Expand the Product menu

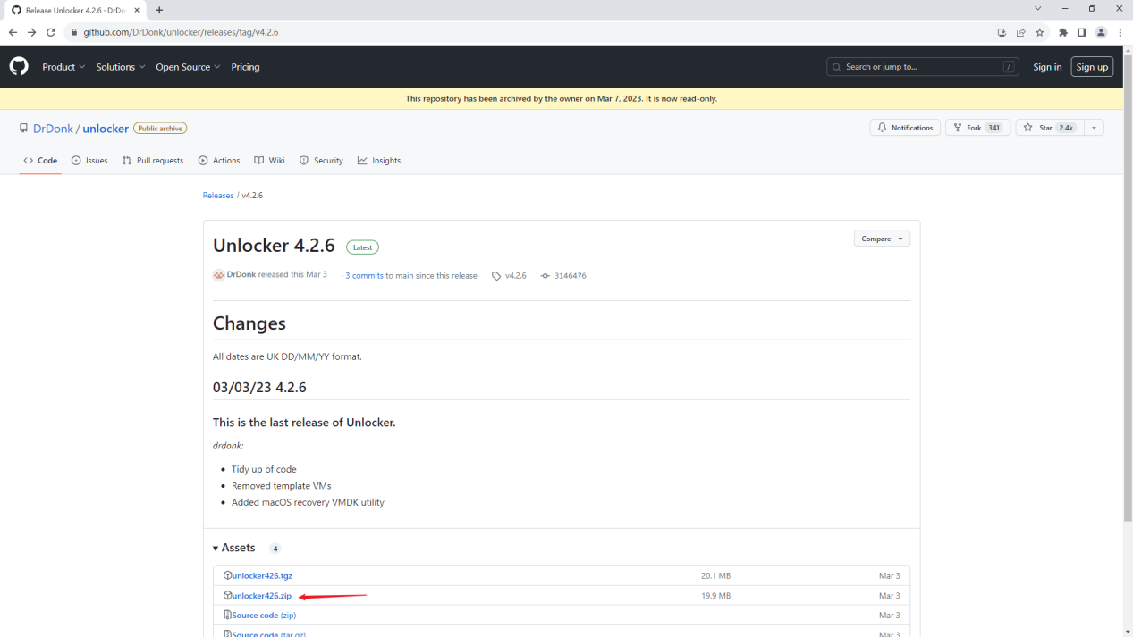(x=63, y=67)
